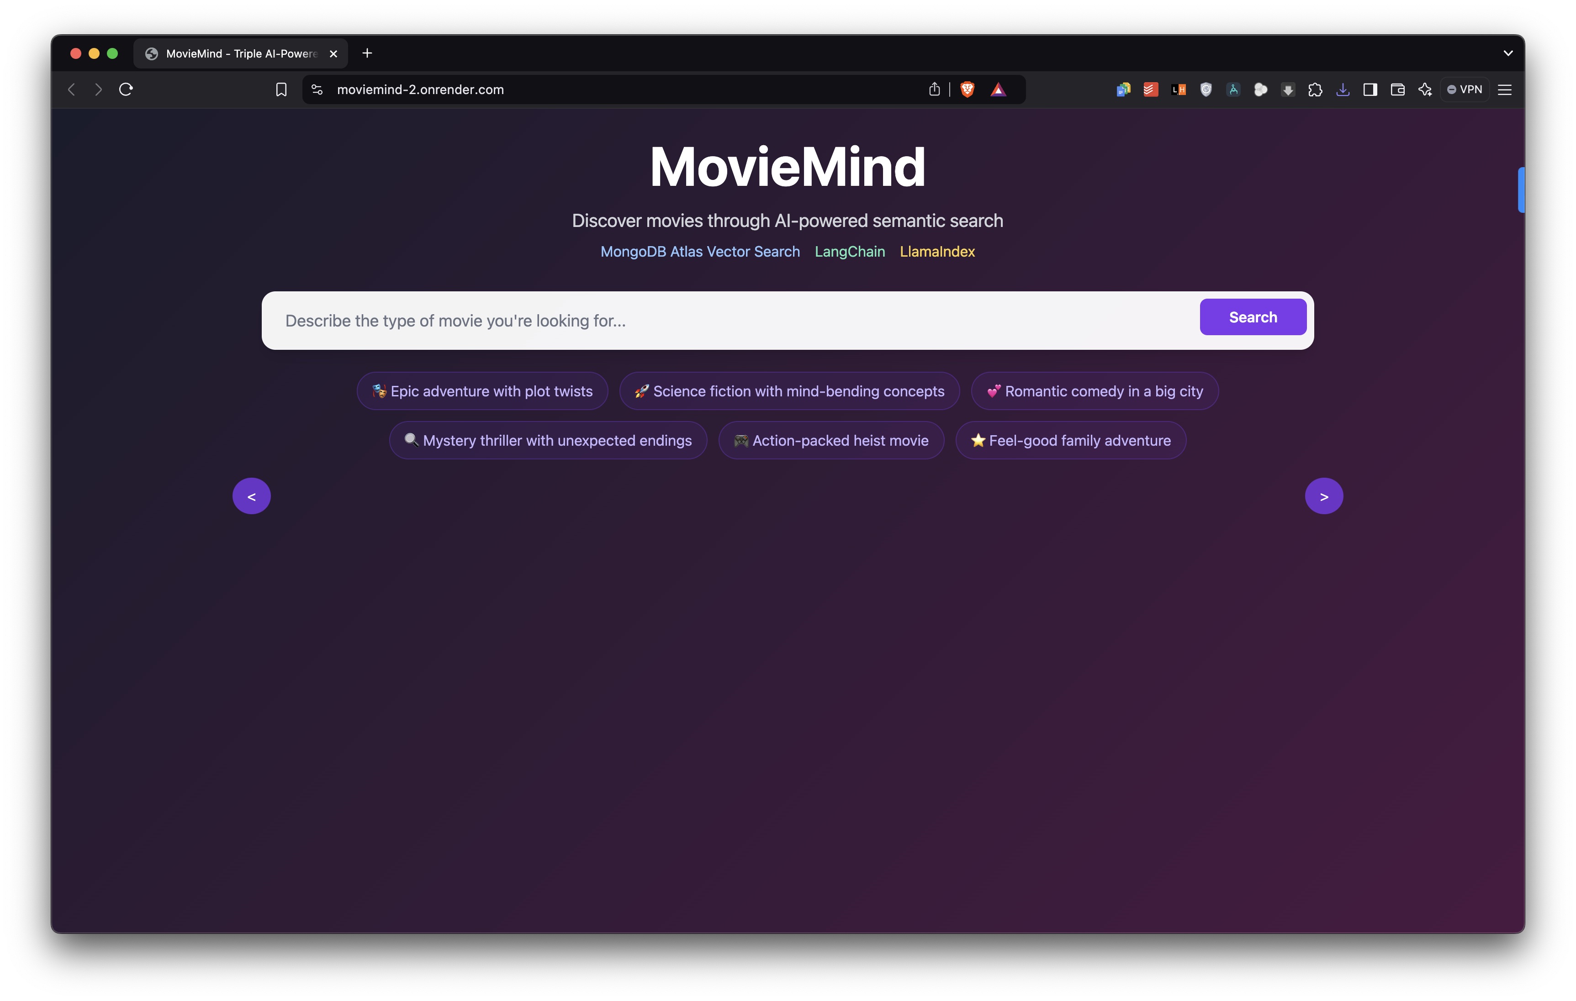1576x1001 pixels.
Task: Toggle the VPN button
Action: (1465, 90)
